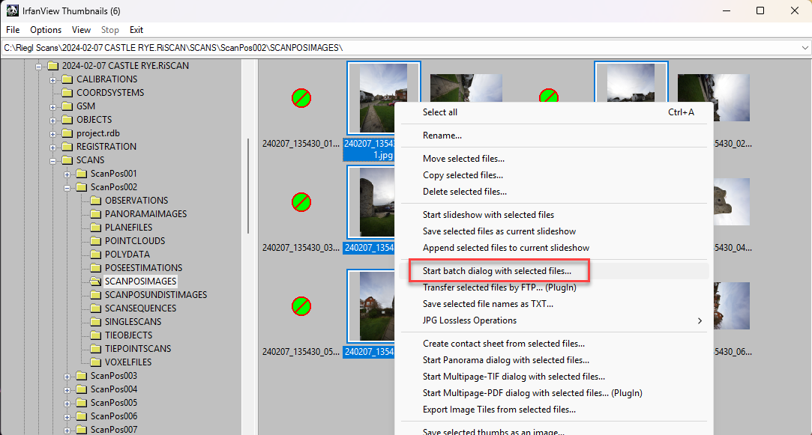Click the project.rdb folder icon
812x435 pixels.
pyautogui.click(x=67, y=133)
